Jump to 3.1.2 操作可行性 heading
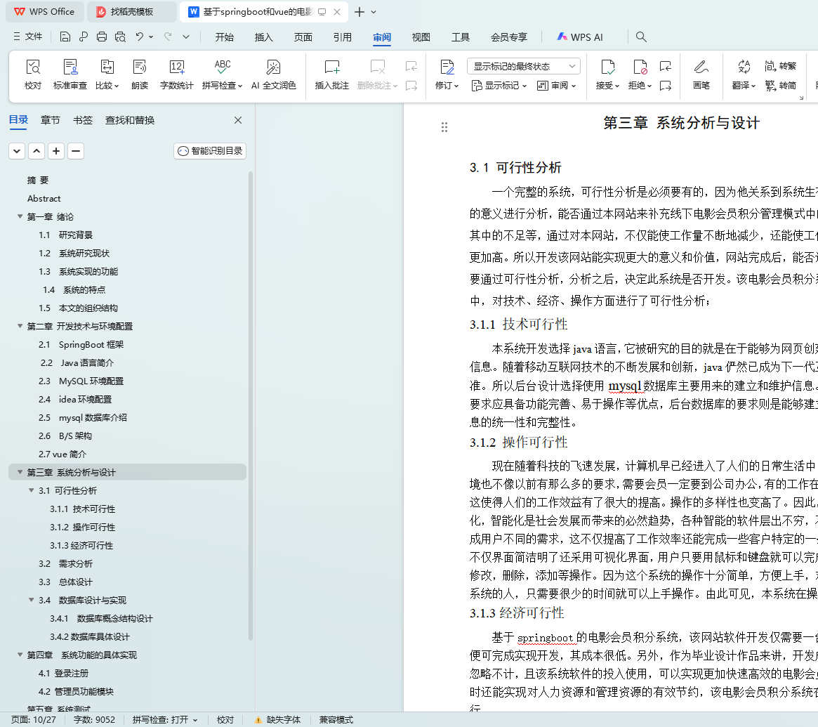The height and width of the screenshot is (727, 818). click(x=82, y=527)
